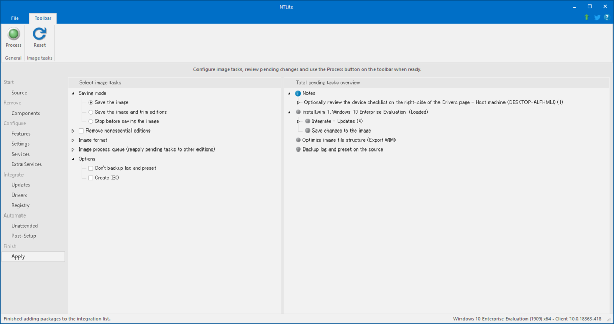Screen dimensions: 614x324
Task: Open the Components page in sidebar
Action: point(26,113)
